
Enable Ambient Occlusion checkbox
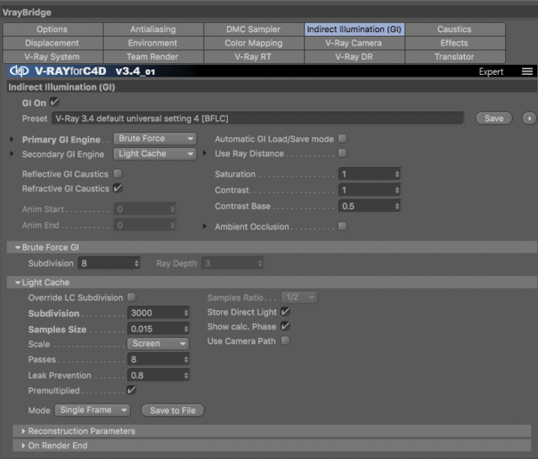(x=342, y=226)
